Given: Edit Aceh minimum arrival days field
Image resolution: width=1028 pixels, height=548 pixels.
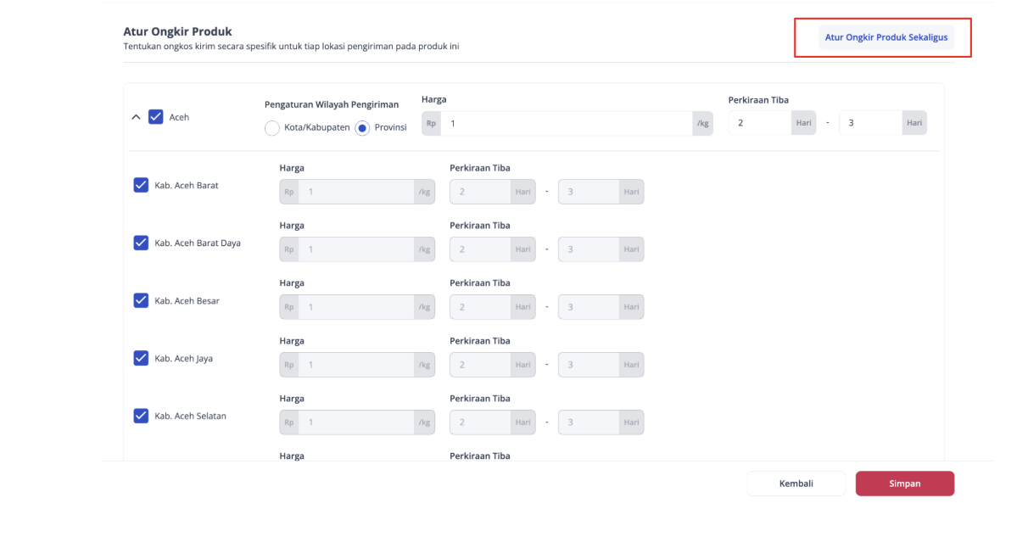Looking at the screenshot, I should click(x=760, y=123).
